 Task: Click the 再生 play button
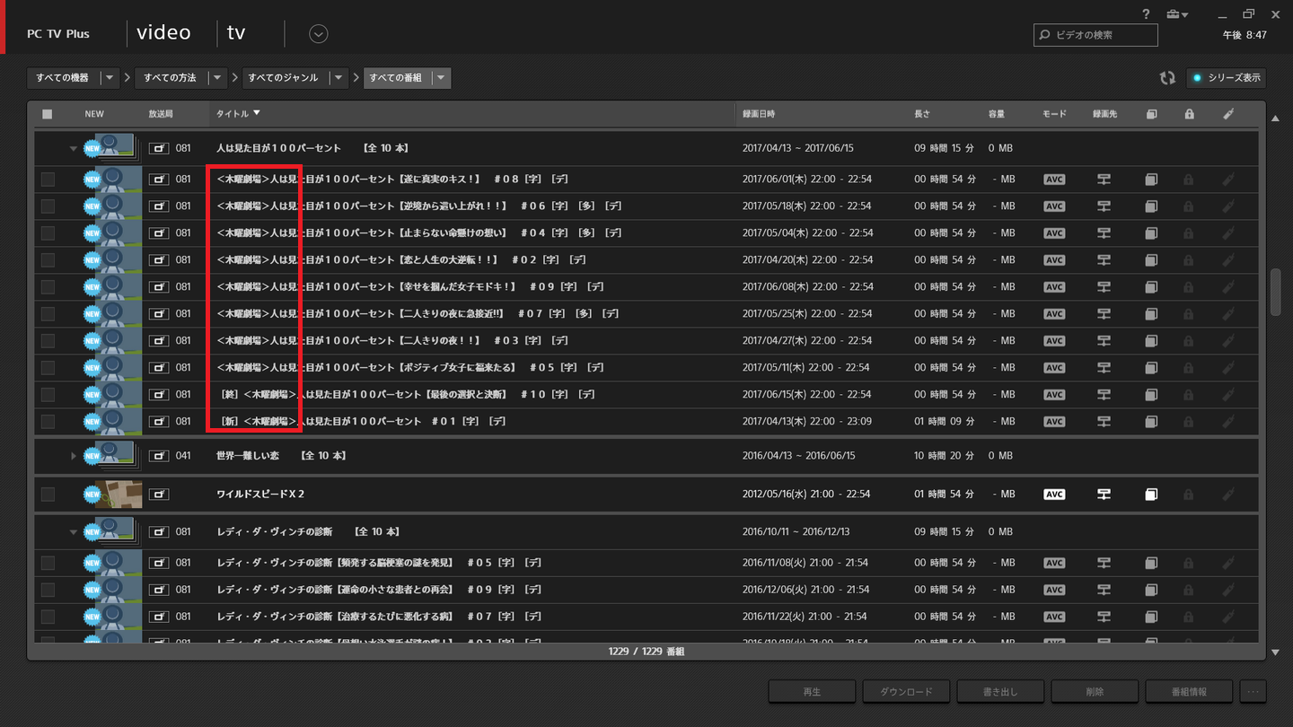pyautogui.click(x=812, y=692)
